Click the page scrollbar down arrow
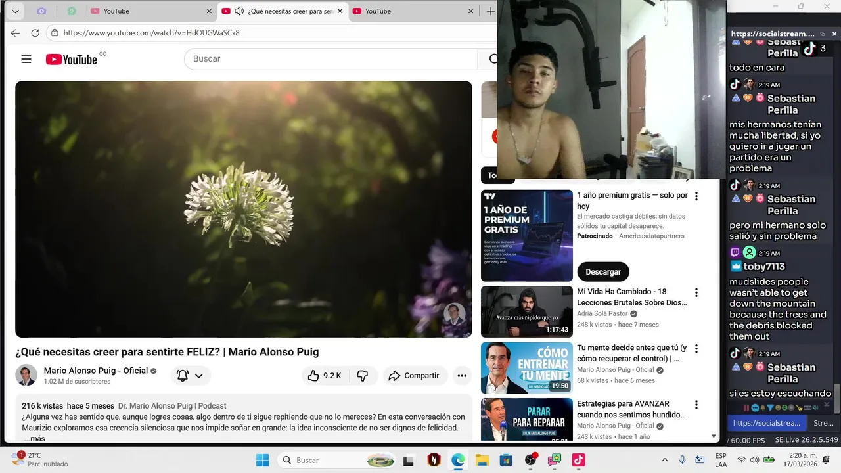 click(714, 436)
